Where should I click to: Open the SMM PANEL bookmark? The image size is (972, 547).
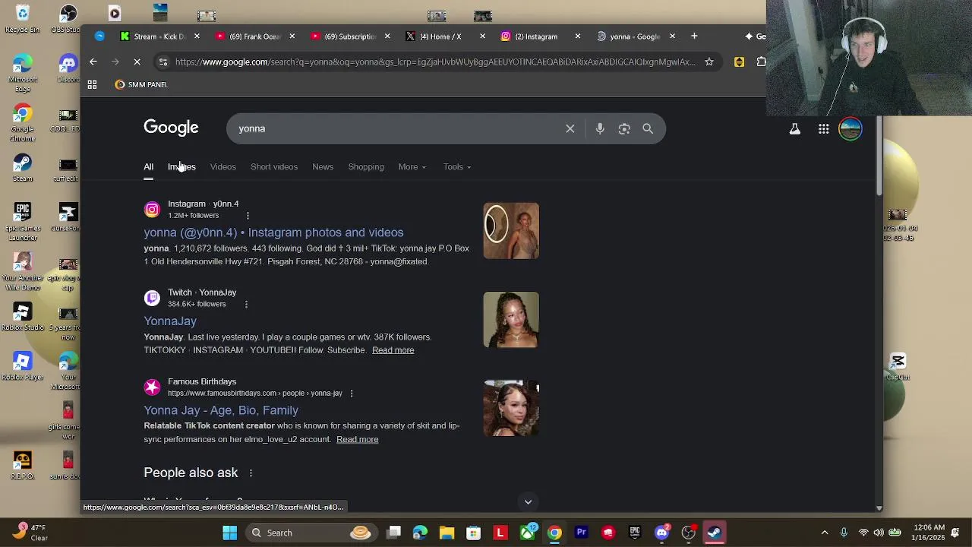pos(141,84)
